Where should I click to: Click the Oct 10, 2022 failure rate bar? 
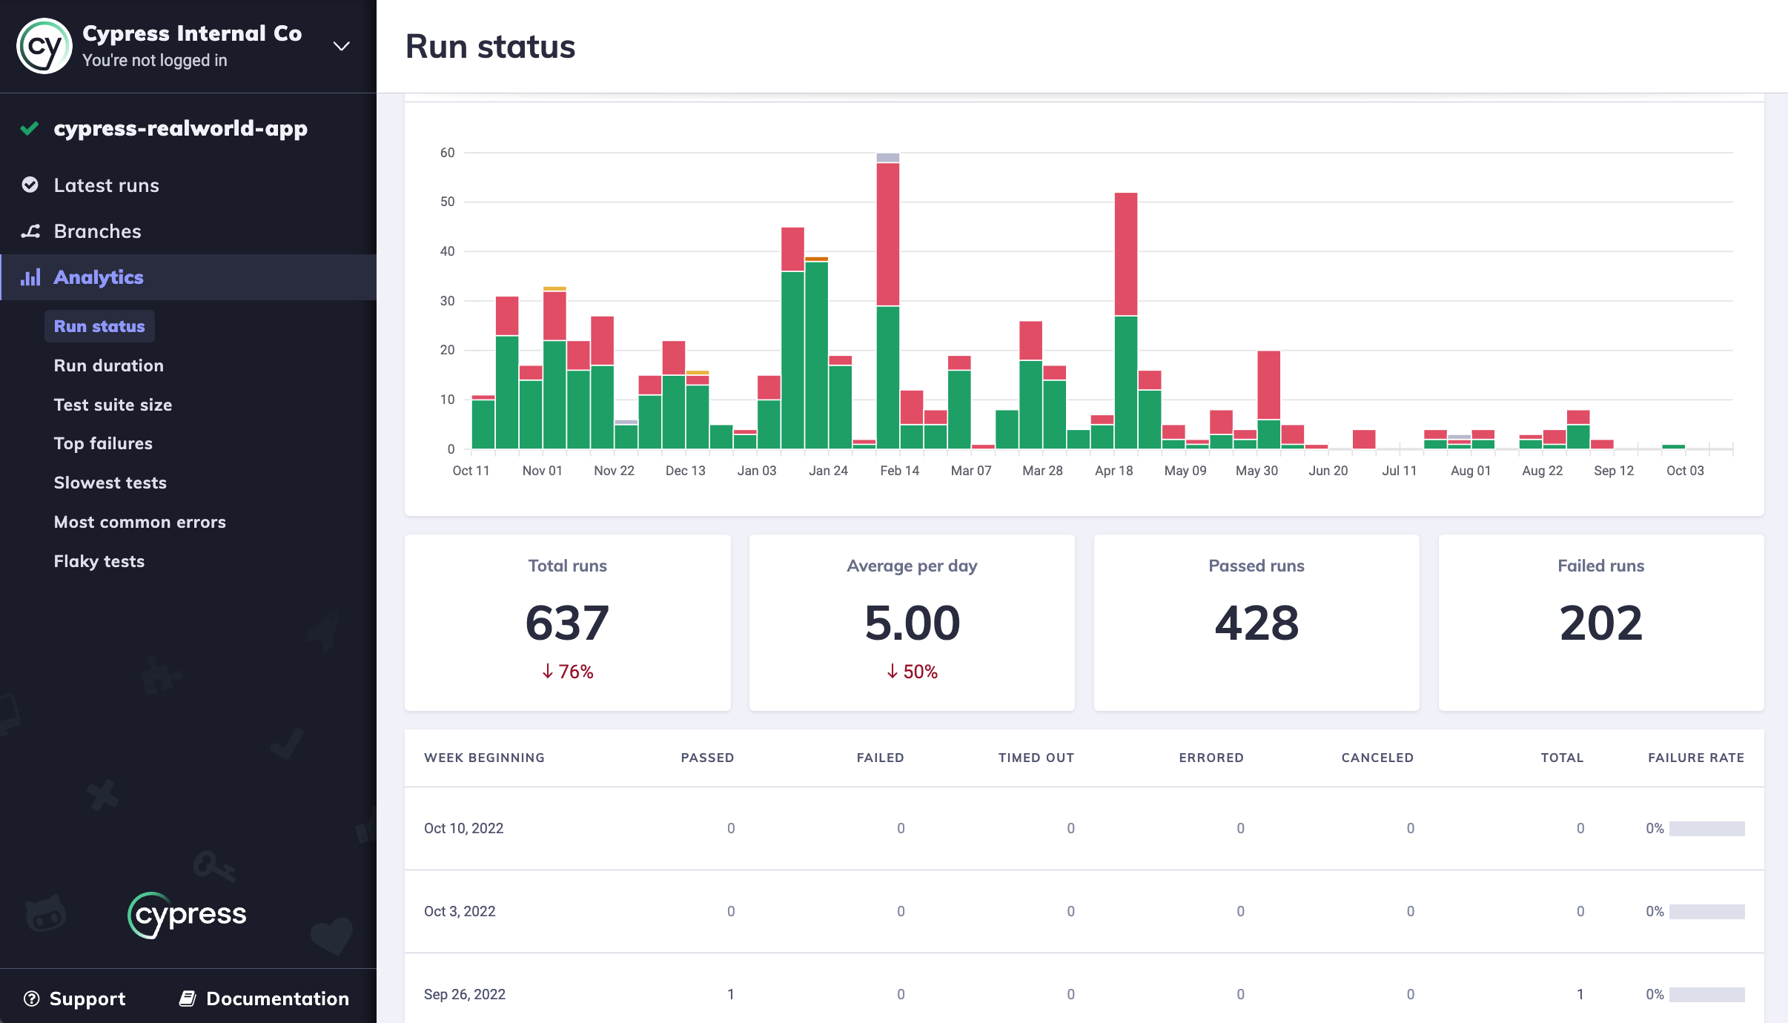tap(1706, 829)
